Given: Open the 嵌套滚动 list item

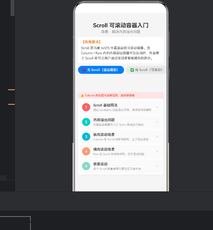Looking at the screenshot, I should [121, 166].
